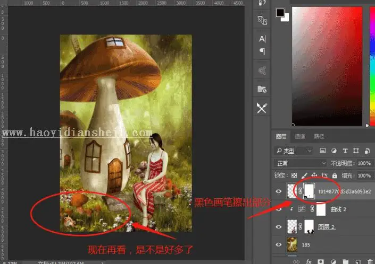375x264 pixels.
Task: Lock all padlock icon
Action: 335,175
